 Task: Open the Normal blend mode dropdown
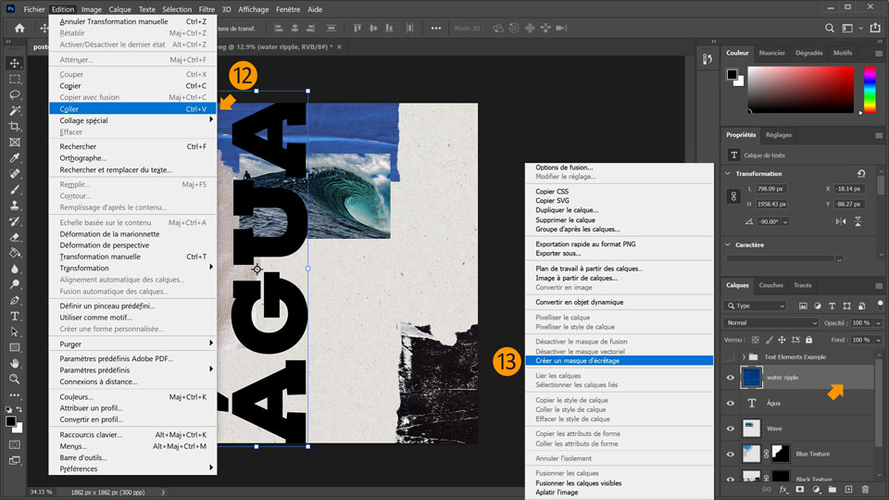(772, 322)
